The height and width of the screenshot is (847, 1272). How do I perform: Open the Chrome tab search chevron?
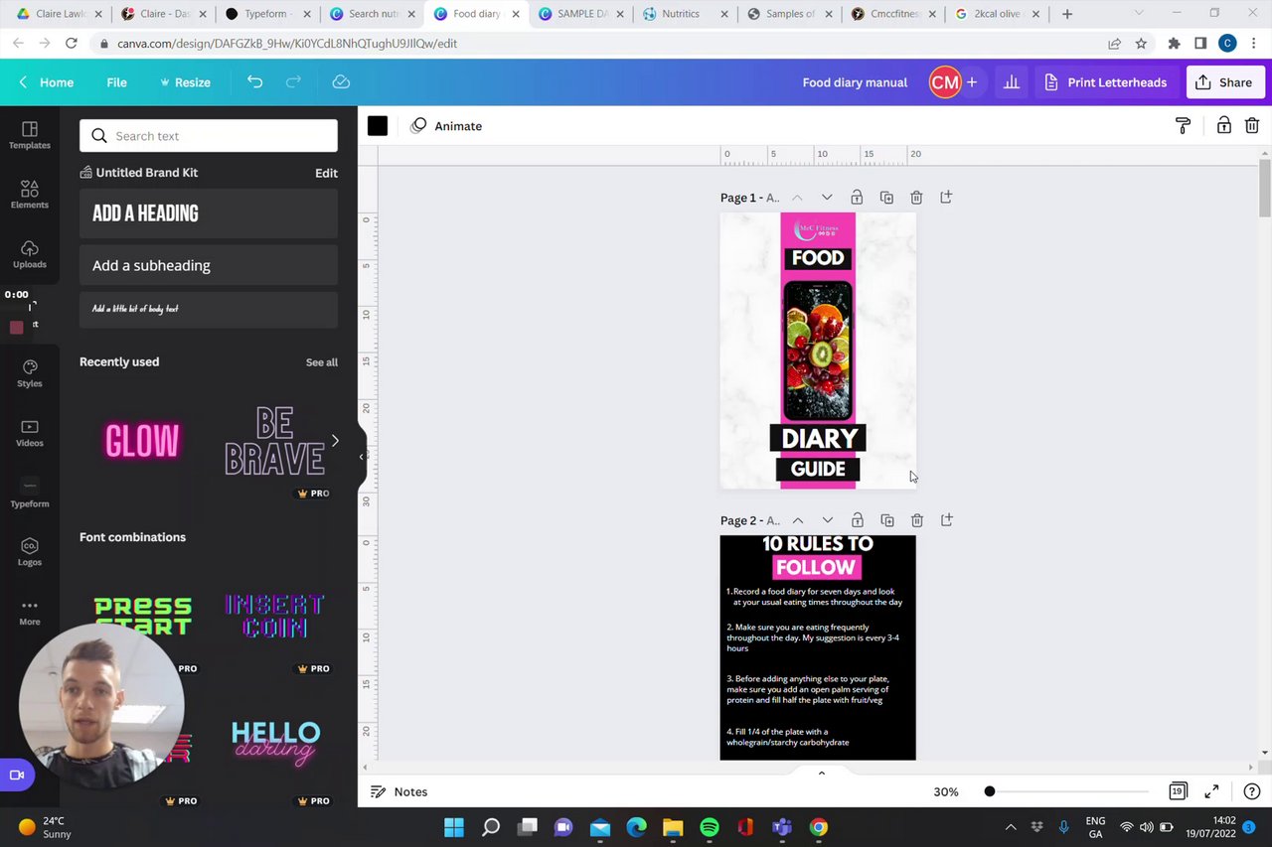click(1138, 14)
